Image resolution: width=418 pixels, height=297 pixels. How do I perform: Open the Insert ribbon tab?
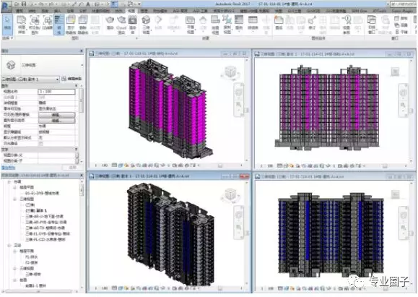point(57,11)
